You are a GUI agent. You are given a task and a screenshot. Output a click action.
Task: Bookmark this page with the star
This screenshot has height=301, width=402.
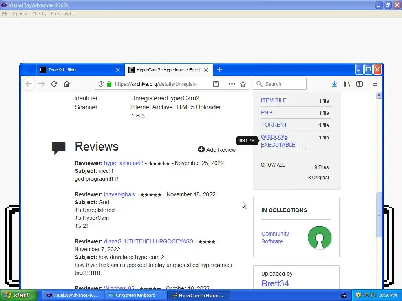pos(243,84)
